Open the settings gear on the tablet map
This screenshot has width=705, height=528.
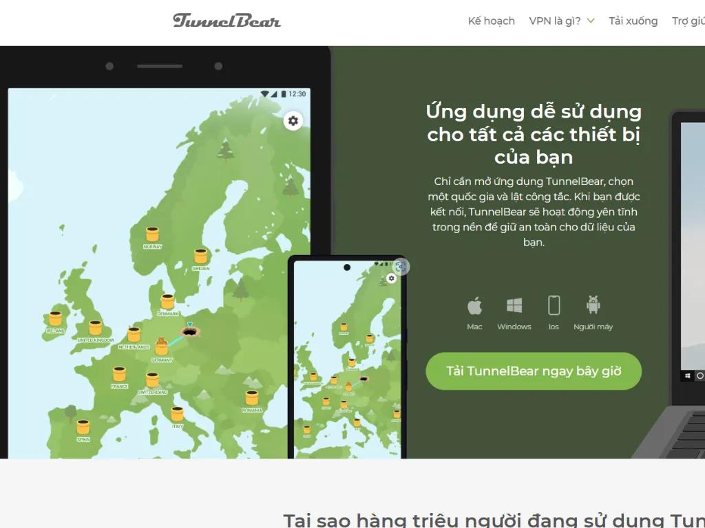point(293,120)
